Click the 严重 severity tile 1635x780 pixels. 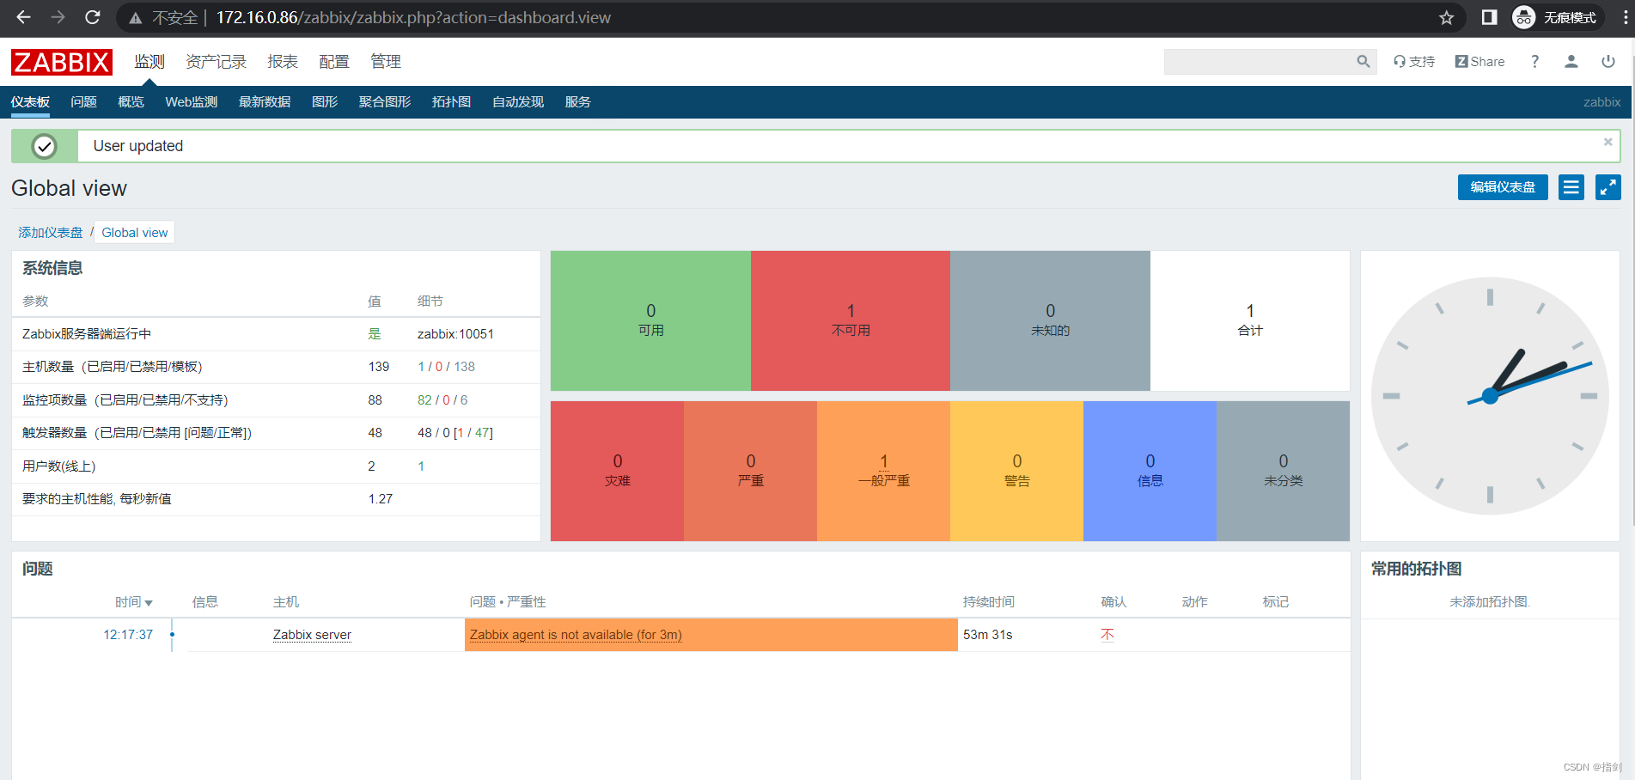750,471
